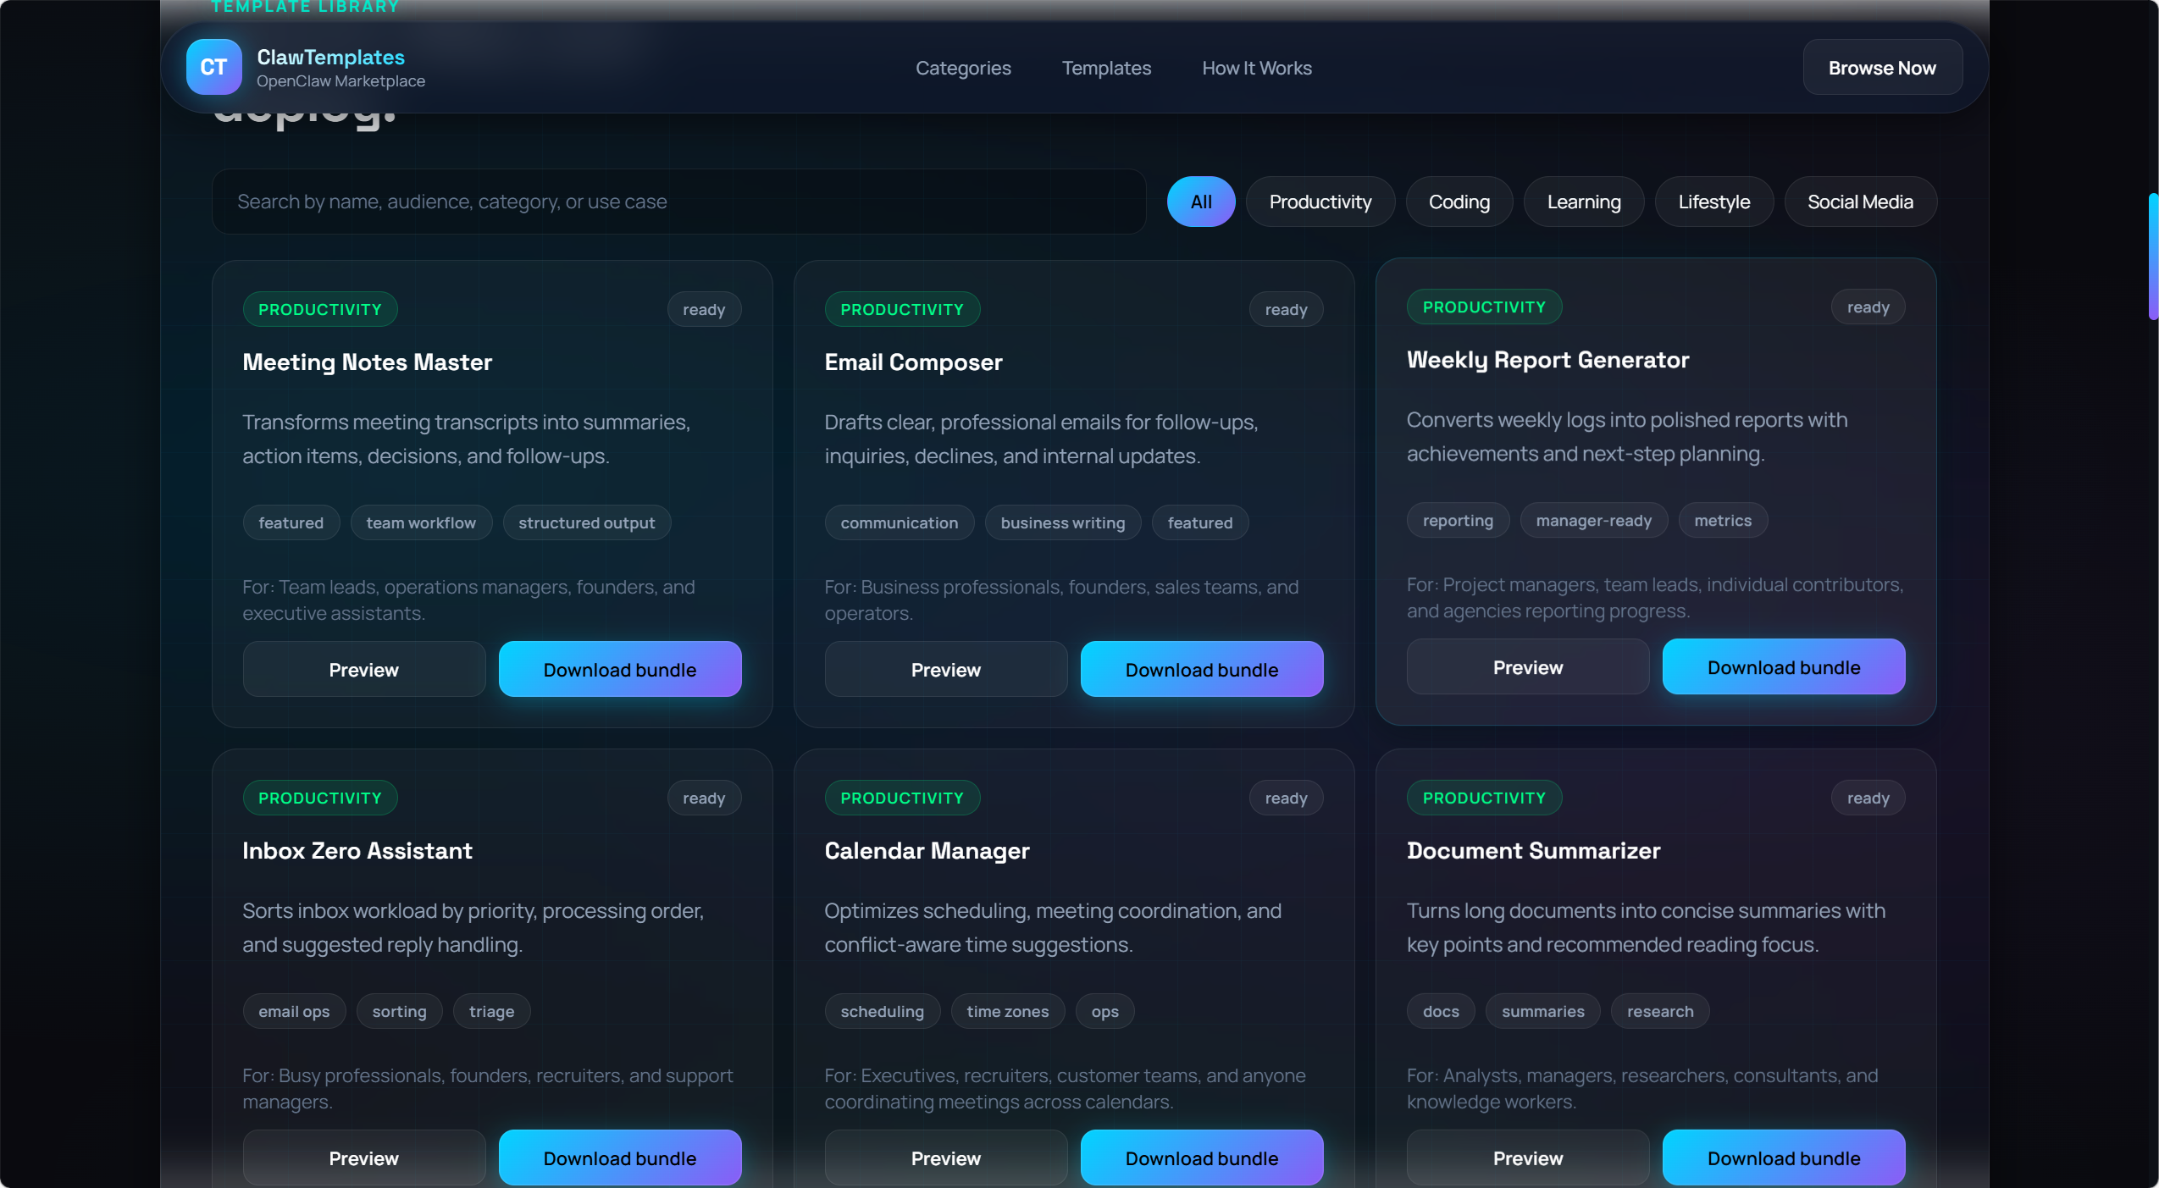Screen dimensions: 2159x1188
Task: Open the Categories nav link
Action: coord(962,68)
